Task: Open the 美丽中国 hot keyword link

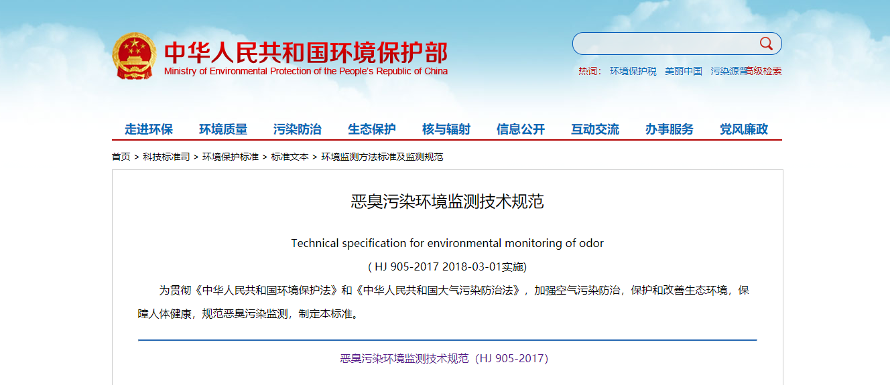Action: [x=683, y=71]
